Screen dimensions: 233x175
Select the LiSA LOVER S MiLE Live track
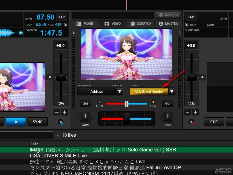pos(58,156)
